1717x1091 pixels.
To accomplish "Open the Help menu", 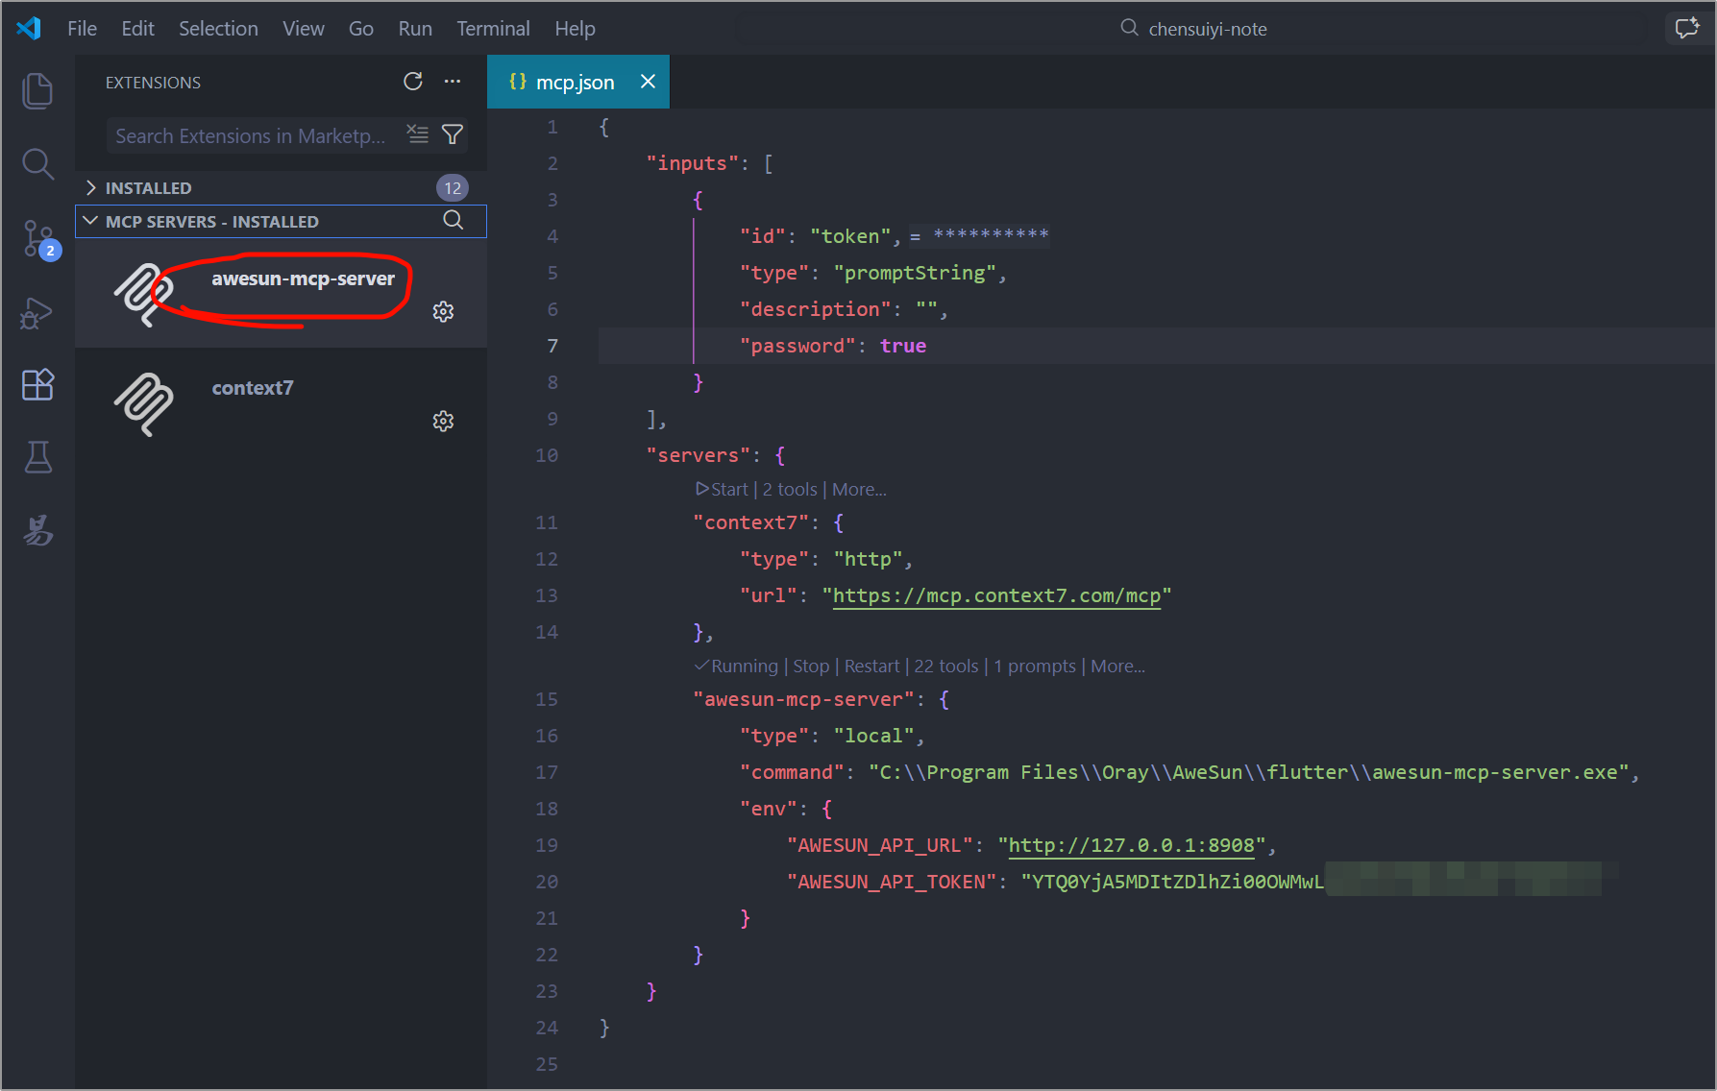I will click(x=575, y=29).
